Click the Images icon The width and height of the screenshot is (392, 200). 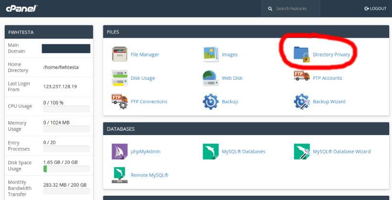coord(211,54)
